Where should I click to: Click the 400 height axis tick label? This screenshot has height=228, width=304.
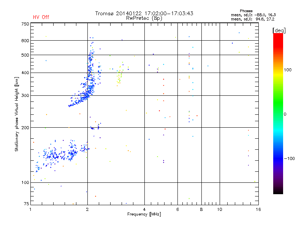(25, 73)
